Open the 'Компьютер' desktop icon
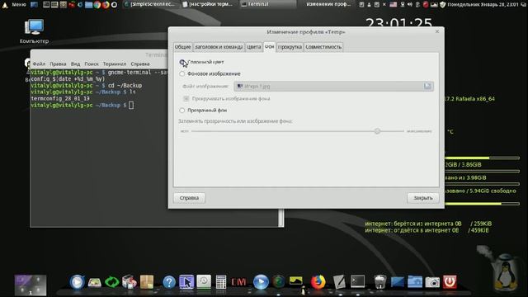This screenshot has height=297, width=528. (x=34, y=31)
